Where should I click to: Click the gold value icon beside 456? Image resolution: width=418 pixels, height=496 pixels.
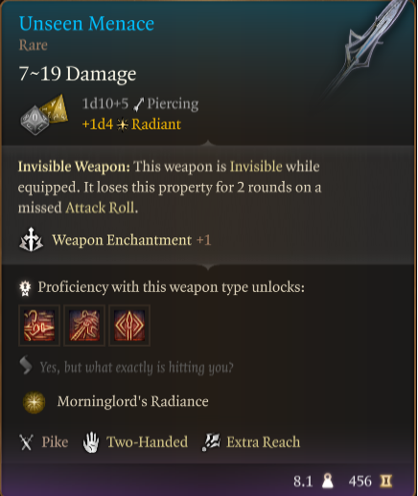pos(386,481)
